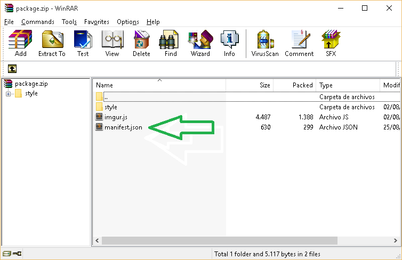Click the status bar total files text

pos(267,254)
